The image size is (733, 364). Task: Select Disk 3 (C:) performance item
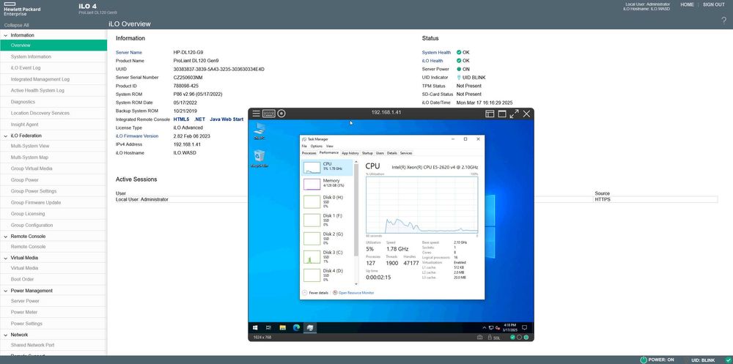pyautogui.click(x=327, y=257)
